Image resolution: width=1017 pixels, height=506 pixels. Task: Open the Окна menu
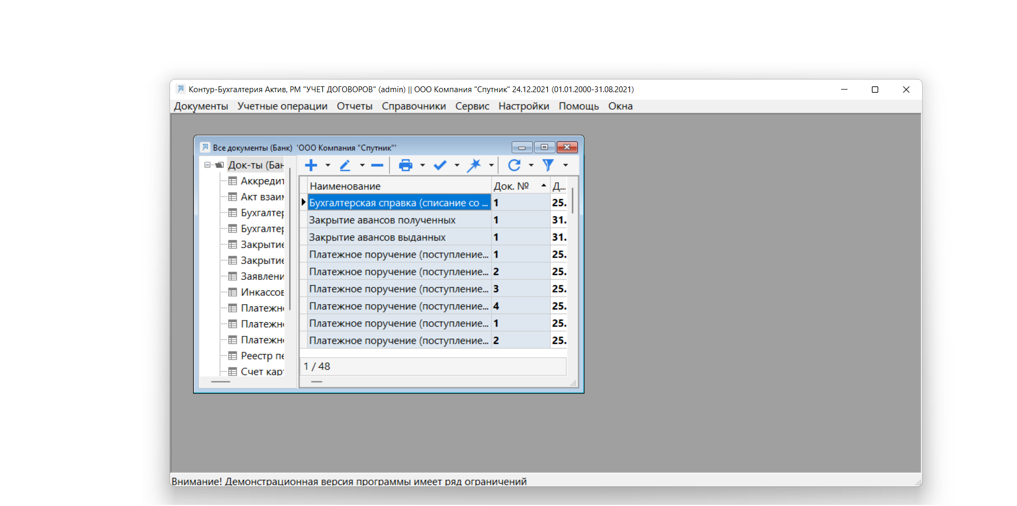(620, 106)
